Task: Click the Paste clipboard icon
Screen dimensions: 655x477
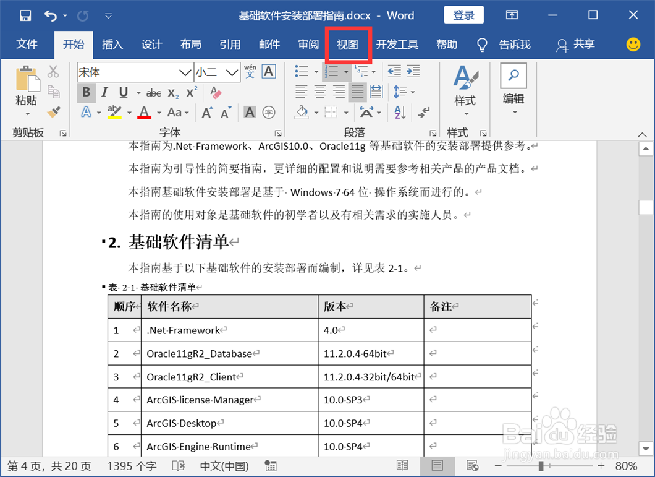Action: coord(27,78)
